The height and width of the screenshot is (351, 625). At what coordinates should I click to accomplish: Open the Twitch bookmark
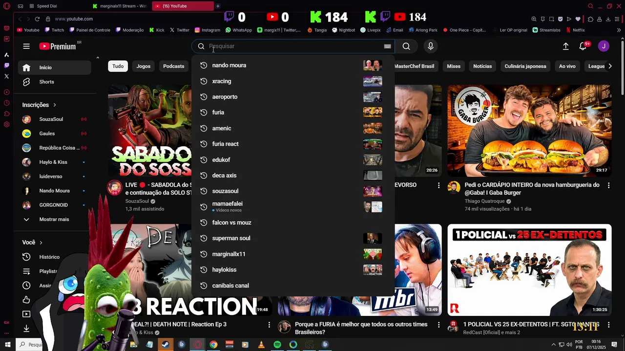(54, 30)
